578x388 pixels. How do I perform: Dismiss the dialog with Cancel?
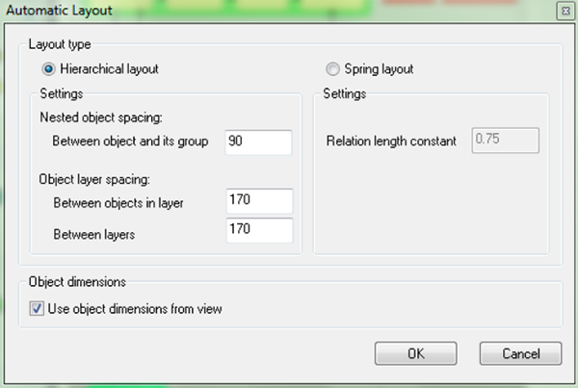(521, 353)
